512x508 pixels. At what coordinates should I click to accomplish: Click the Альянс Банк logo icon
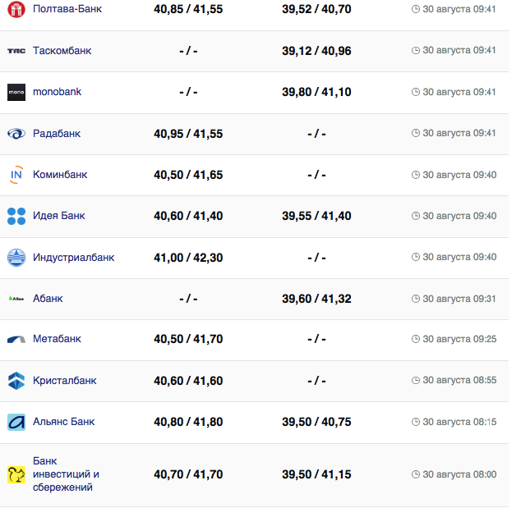(x=16, y=422)
